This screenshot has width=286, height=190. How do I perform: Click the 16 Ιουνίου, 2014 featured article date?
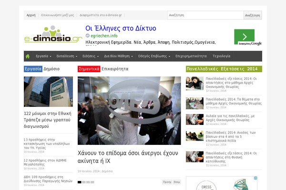coord(89,171)
